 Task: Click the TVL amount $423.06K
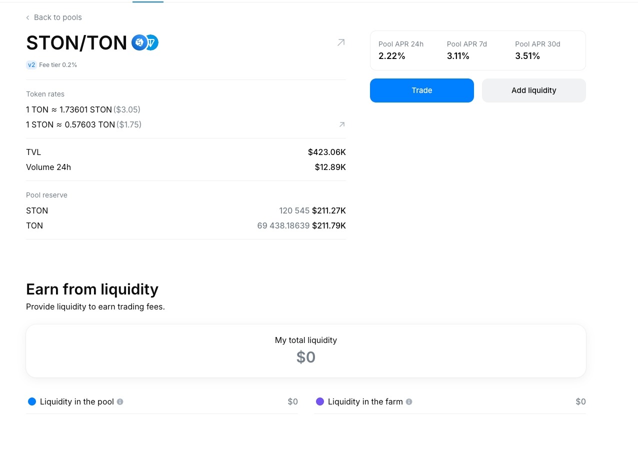tap(326, 152)
